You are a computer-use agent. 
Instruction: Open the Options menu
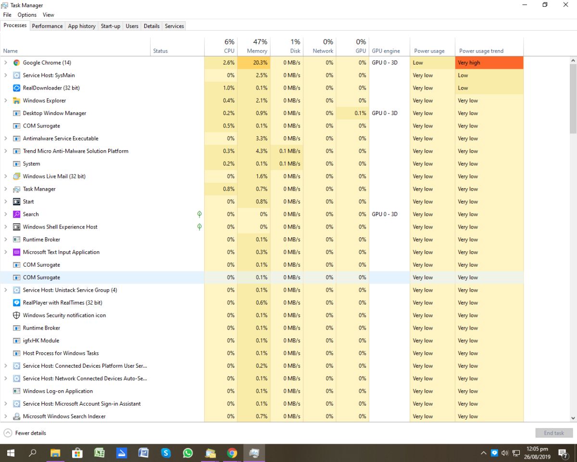[x=27, y=15]
